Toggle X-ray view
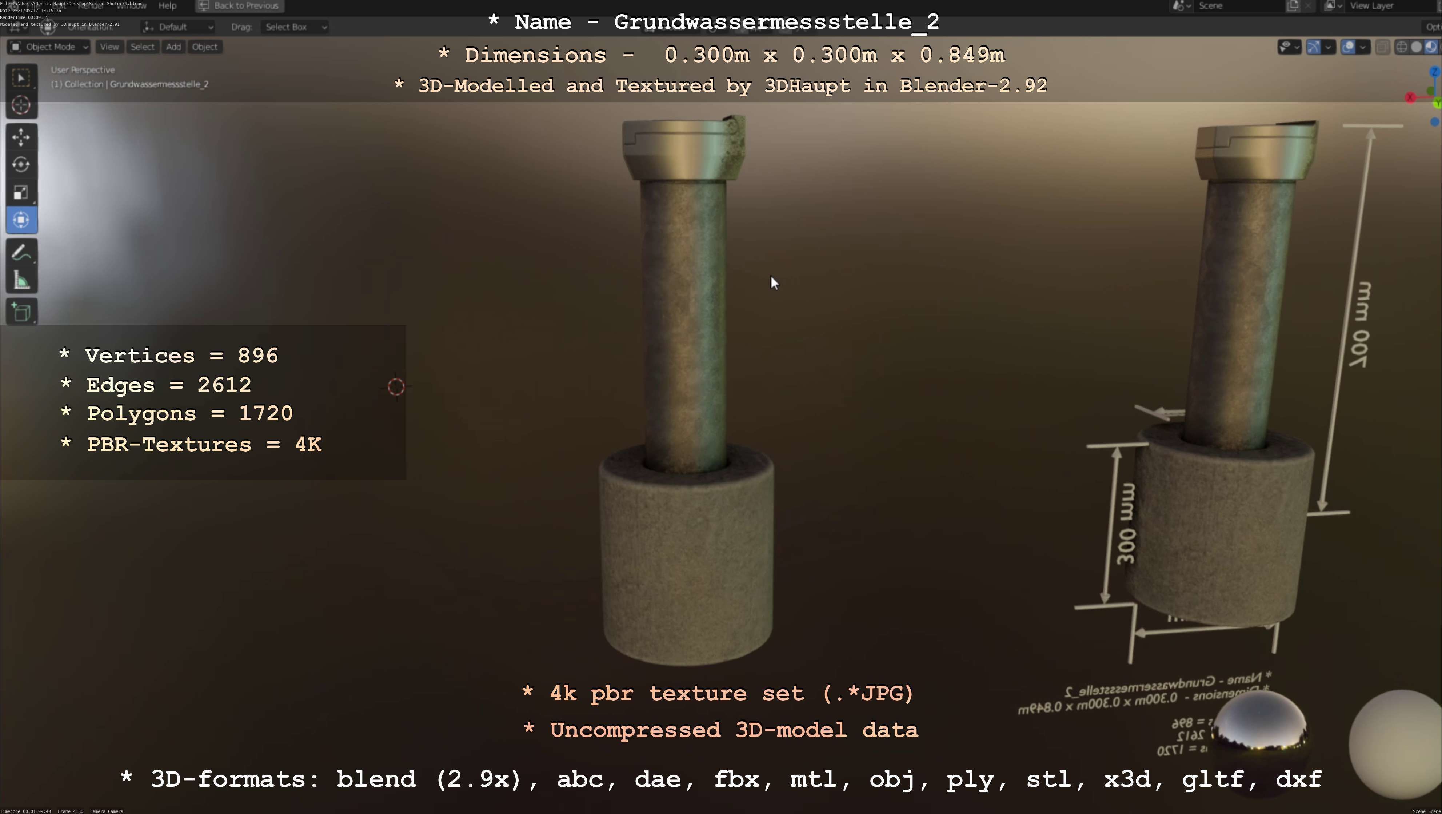 point(1382,47)
